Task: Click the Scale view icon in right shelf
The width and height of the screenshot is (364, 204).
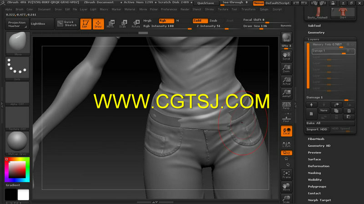Action: tap(287, 199)
